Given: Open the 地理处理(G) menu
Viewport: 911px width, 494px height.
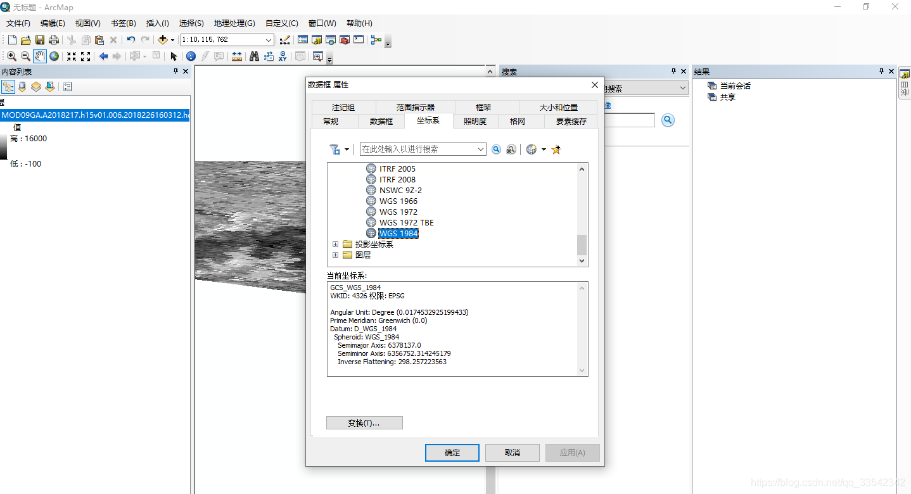Looking at the screenshot, I should (x=234, y=23).
